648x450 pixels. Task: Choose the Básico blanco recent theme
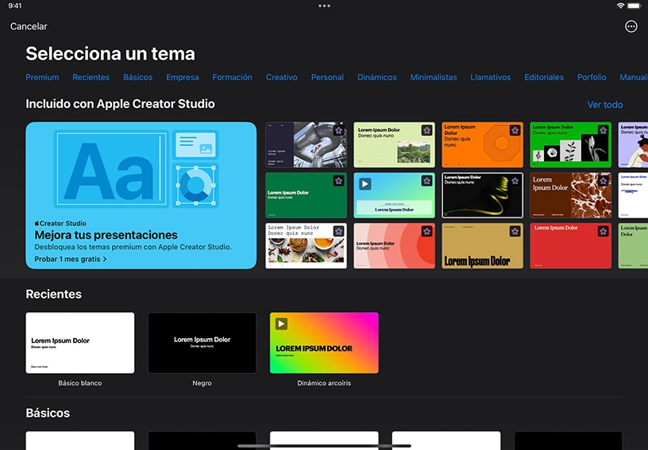79,343
